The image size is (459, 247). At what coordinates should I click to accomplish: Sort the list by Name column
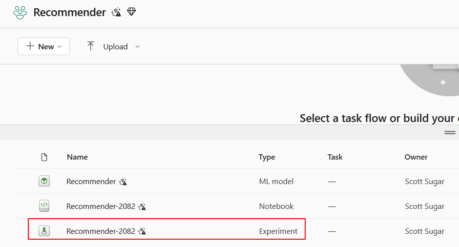click(77, 157)
